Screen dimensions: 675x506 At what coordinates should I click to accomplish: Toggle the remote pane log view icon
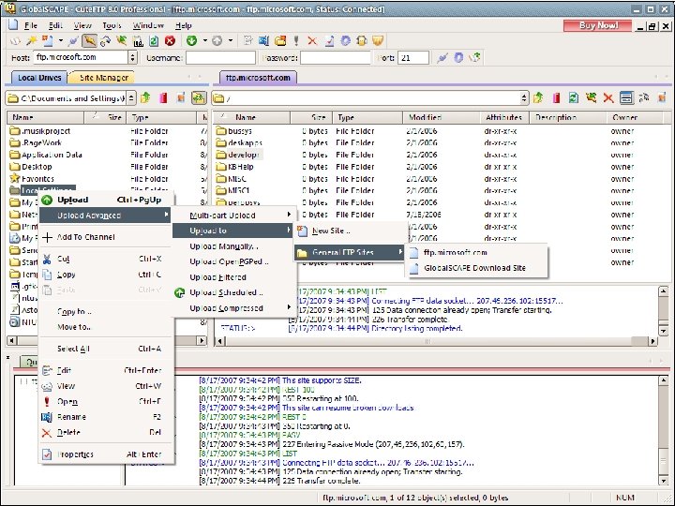click(x=626, y=98)
